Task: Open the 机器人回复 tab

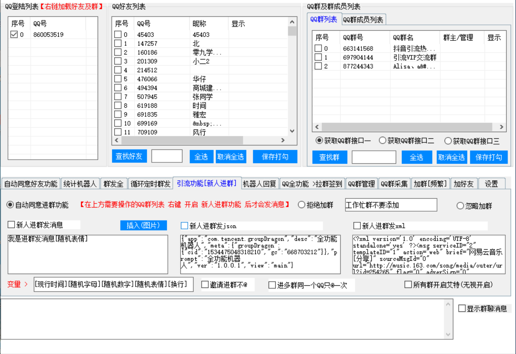Action: [x=260, y=184]
